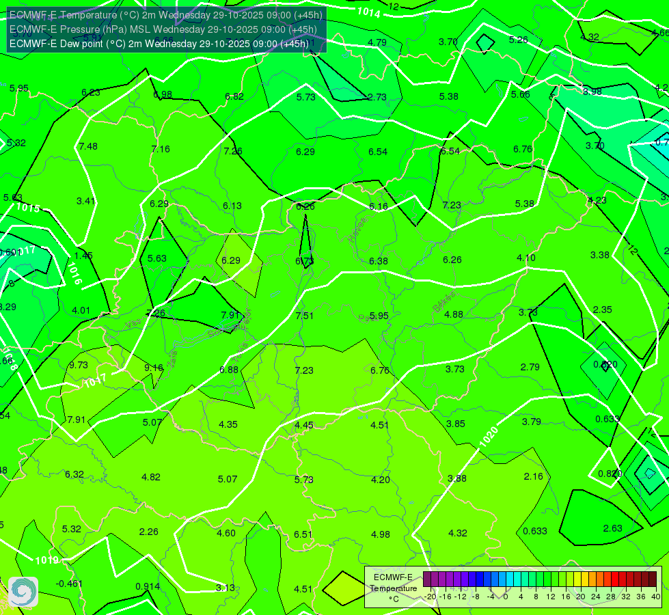The image size is (669, 615).
Task: Click the purple -20 end of temperature scale
Action: click(x=426, y=579)
